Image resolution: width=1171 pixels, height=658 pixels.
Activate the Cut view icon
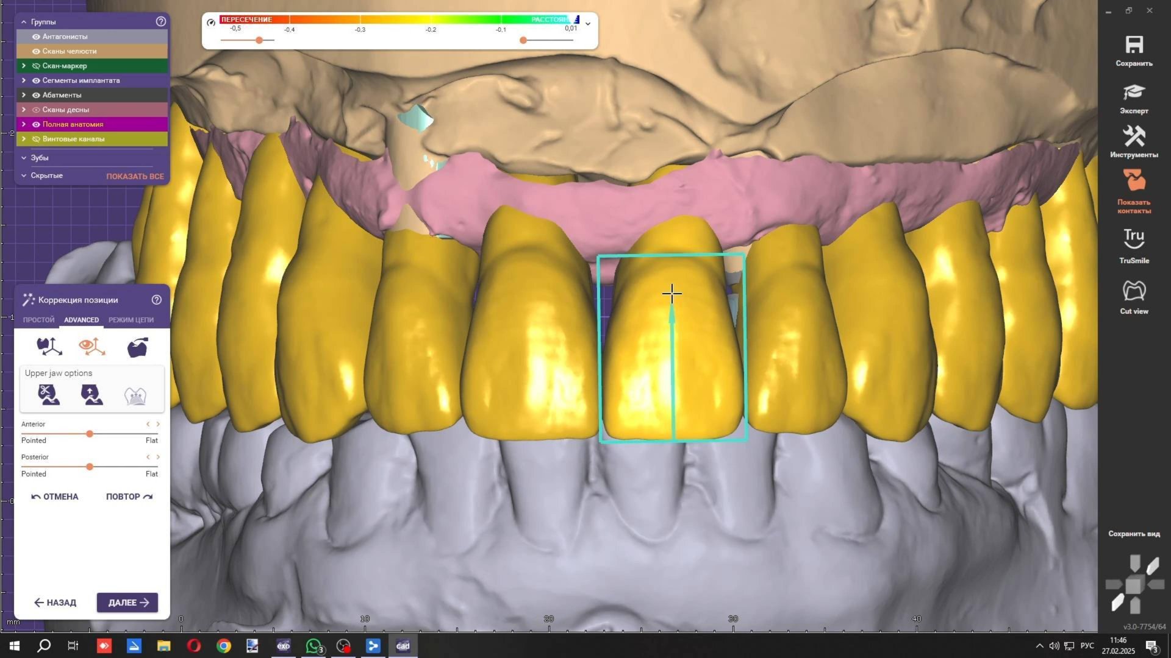1134,291
